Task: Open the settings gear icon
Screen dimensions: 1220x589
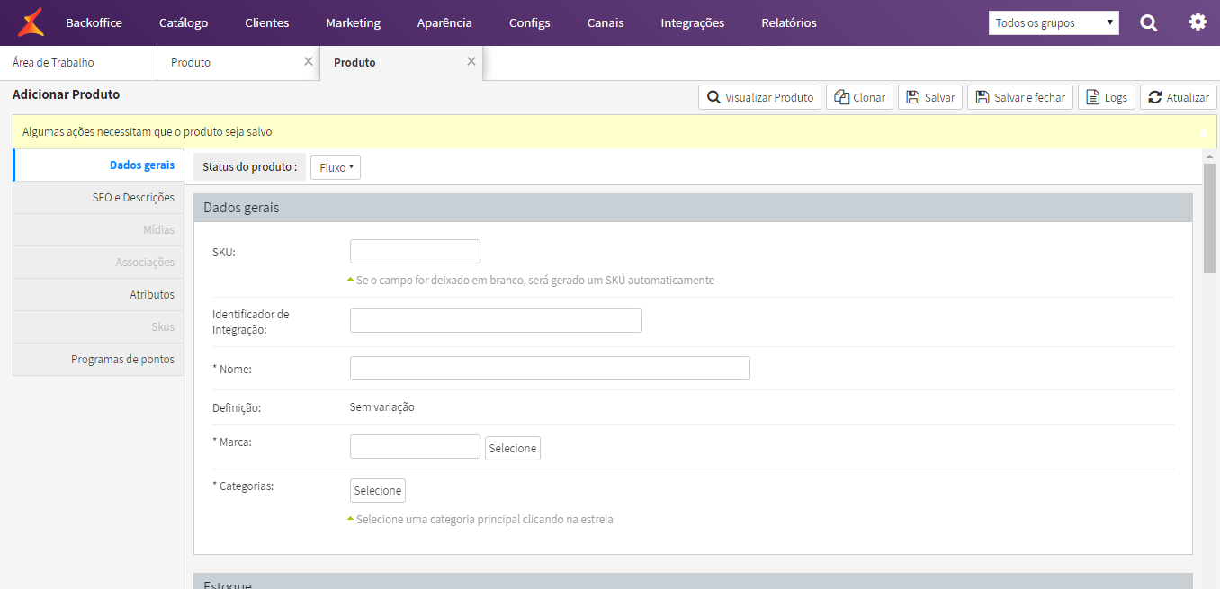Action: pos(1198,22)
